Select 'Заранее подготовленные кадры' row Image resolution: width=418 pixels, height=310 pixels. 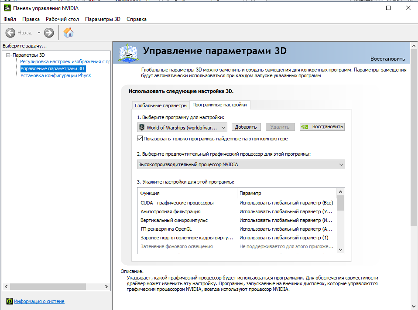pyautogui.click(x=237, y=238)
